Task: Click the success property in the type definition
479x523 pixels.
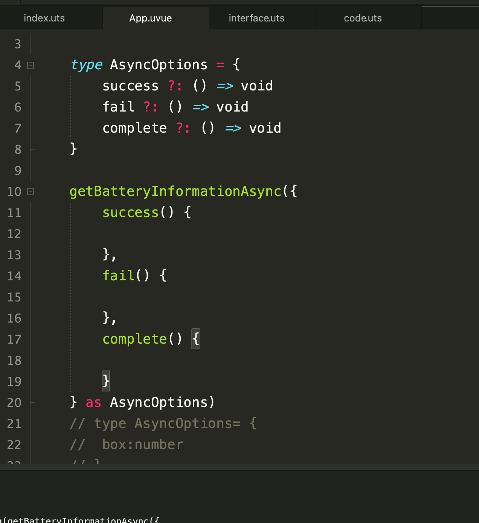Action: tap(130, 86)
